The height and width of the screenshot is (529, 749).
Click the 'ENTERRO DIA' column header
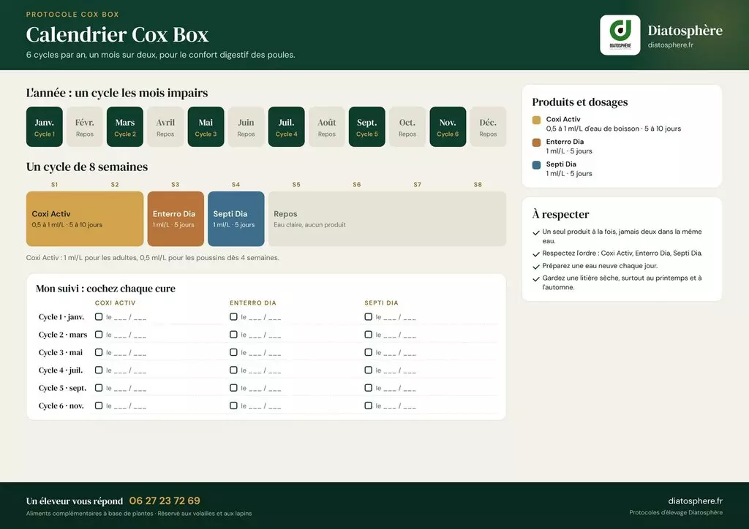point(252,303)
